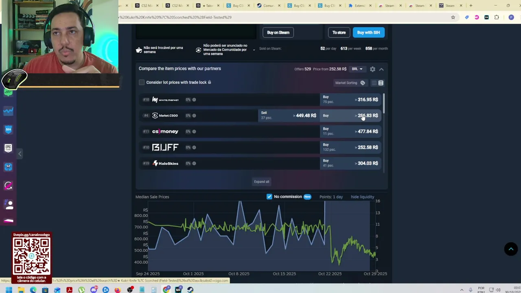The image size is (521, 293).
Task: Click hide liquidity link
Action: click(x=362, y=197)
